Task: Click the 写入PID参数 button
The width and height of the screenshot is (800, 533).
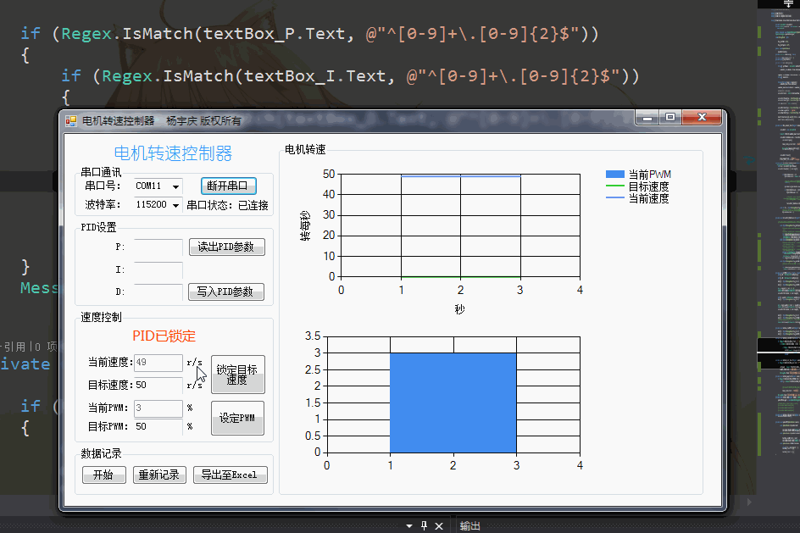Action: 226,291
